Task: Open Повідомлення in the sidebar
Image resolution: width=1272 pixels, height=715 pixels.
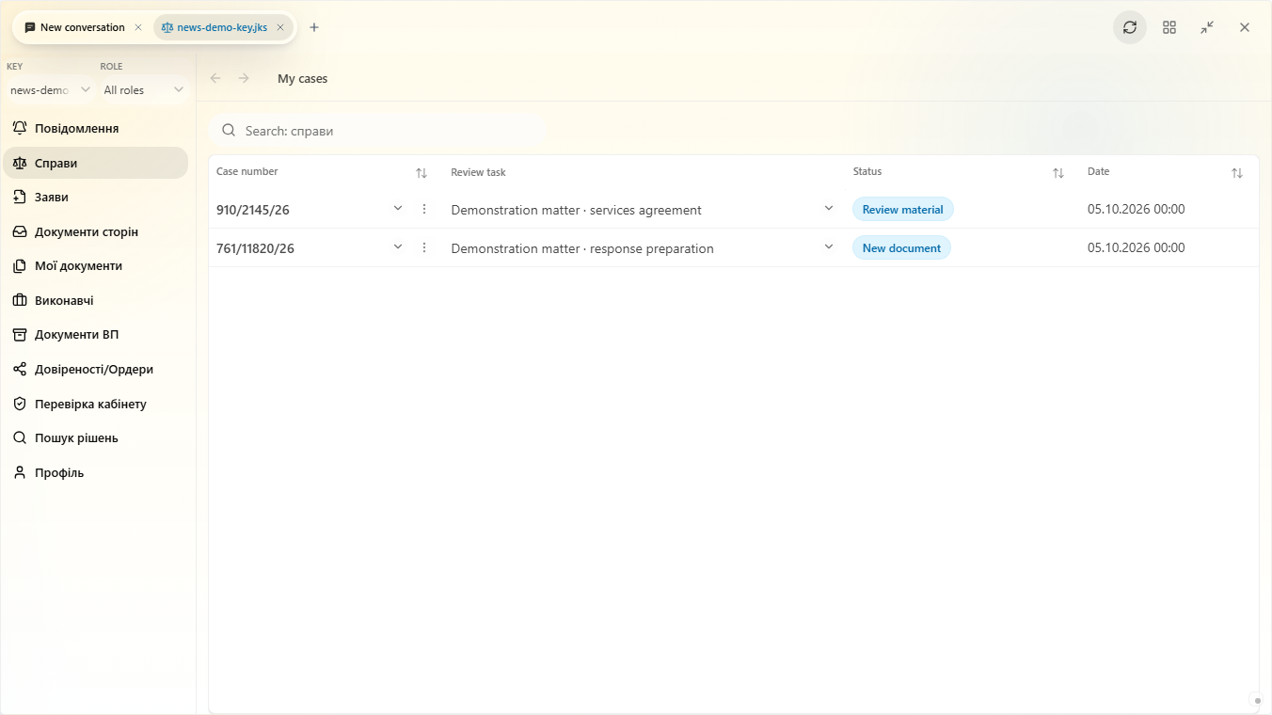Action: pyautogui.click(x=96, y=128)
